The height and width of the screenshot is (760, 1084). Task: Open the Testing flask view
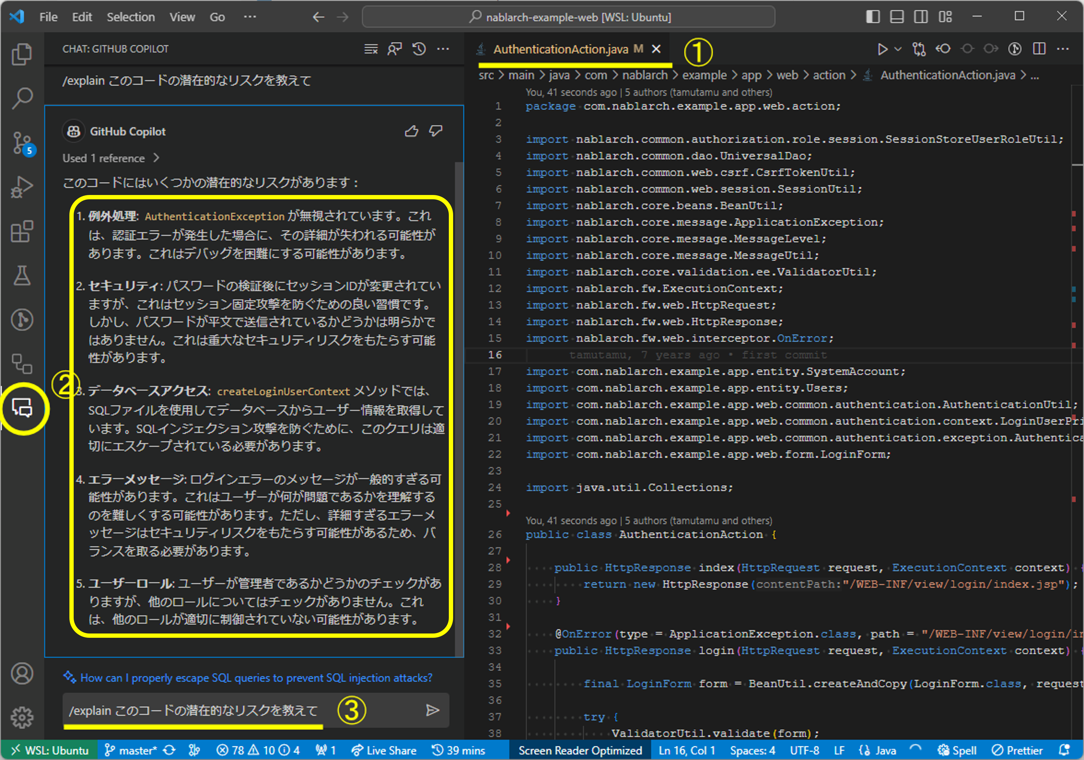tap(22, 275)
